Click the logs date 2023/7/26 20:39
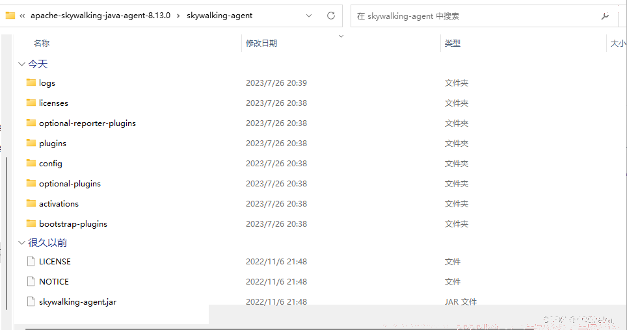The image size is (627, 330). (x=276, y=82)
